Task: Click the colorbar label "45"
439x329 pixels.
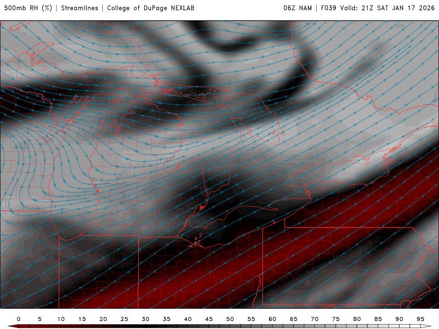Action: [x=209, y=319]
